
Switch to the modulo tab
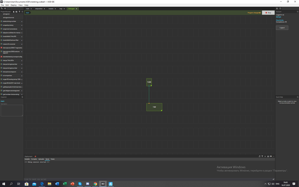51,9
